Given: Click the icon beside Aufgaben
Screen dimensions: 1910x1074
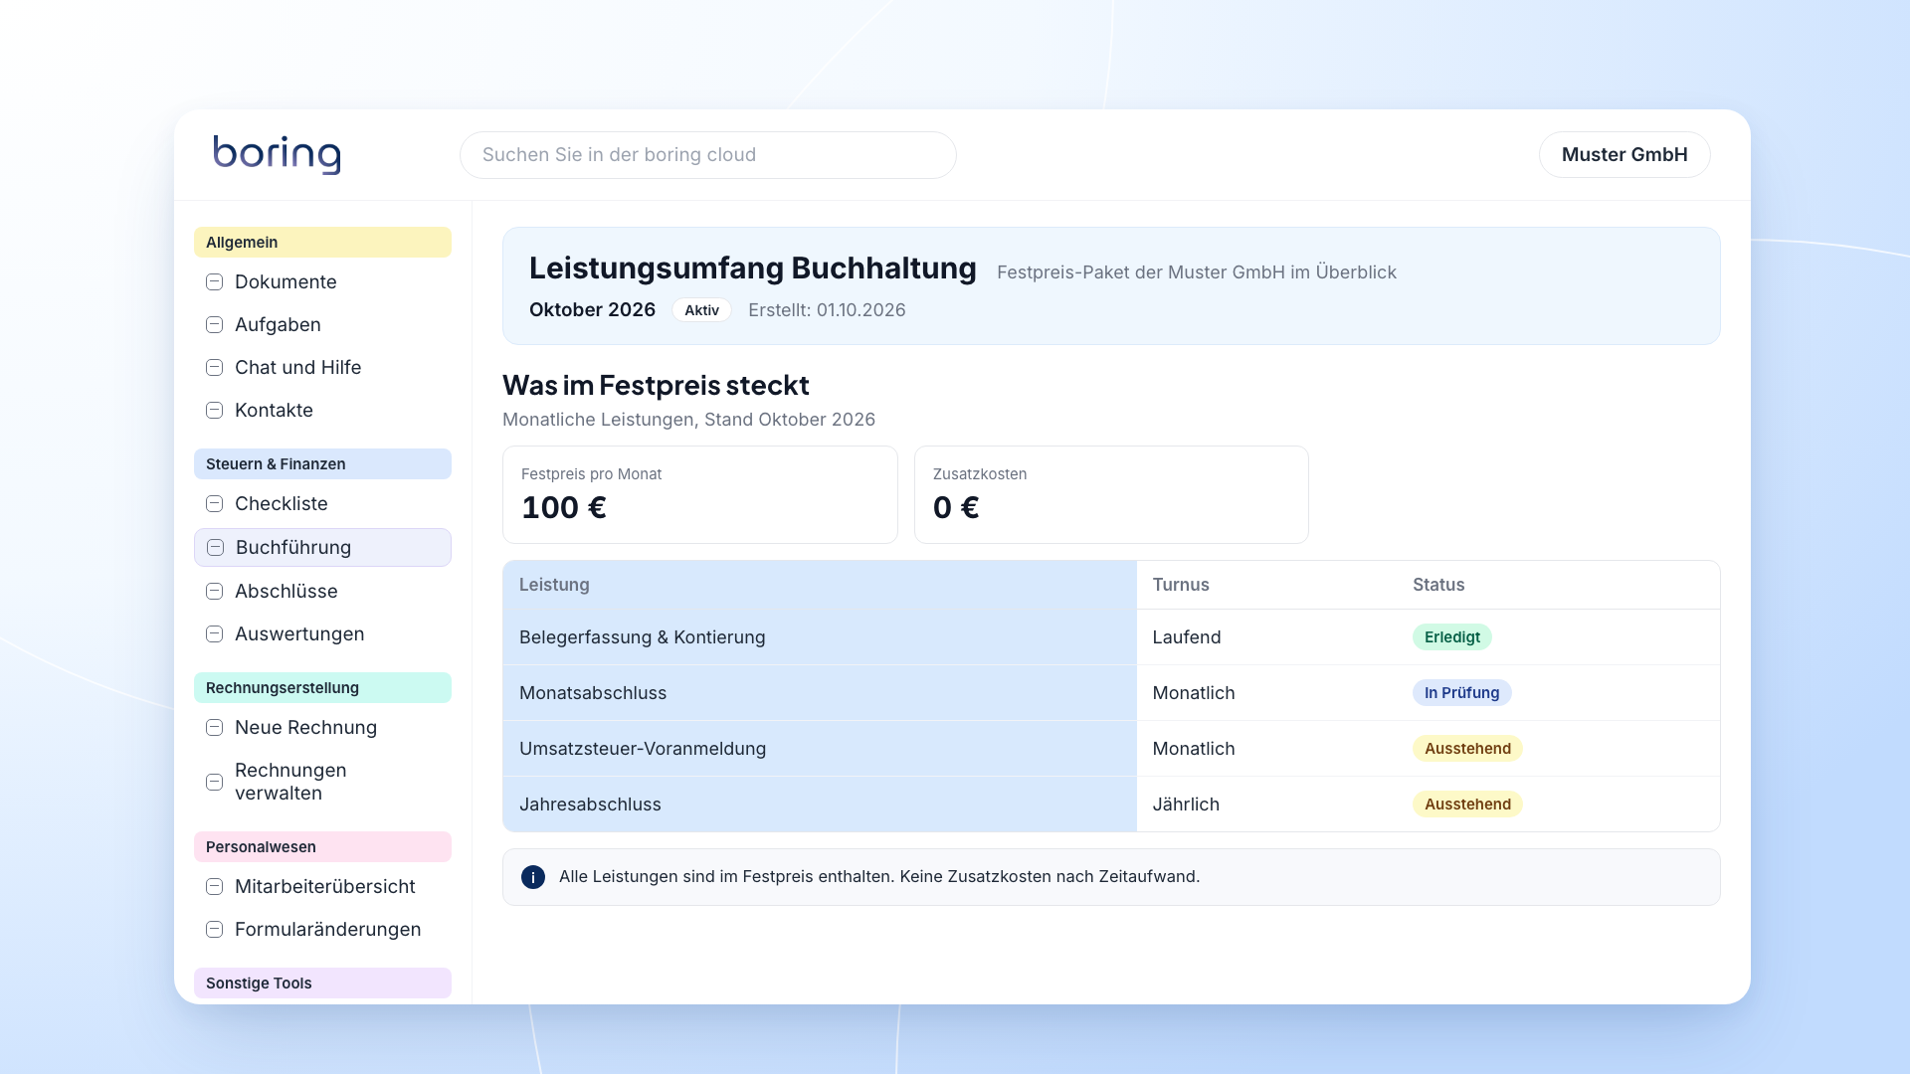Looking at the screenshot, I should tap(214, 325).
